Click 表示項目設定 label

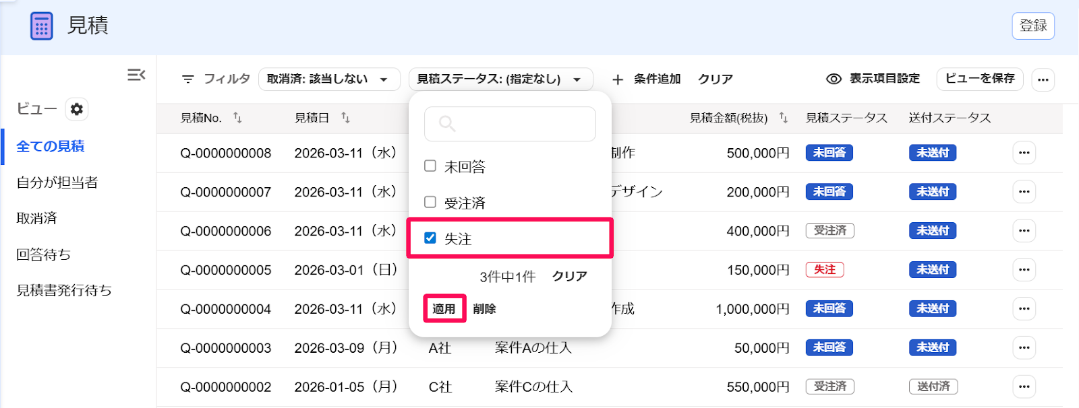(885, 79)
